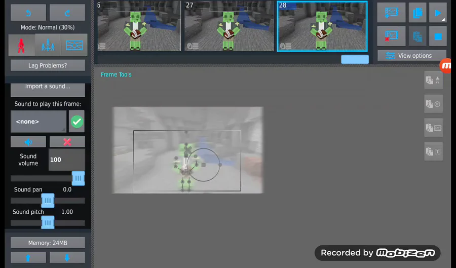Select the red stickfigure edit mode
This screenshot has width=456, height=268.
click(21, 45)
